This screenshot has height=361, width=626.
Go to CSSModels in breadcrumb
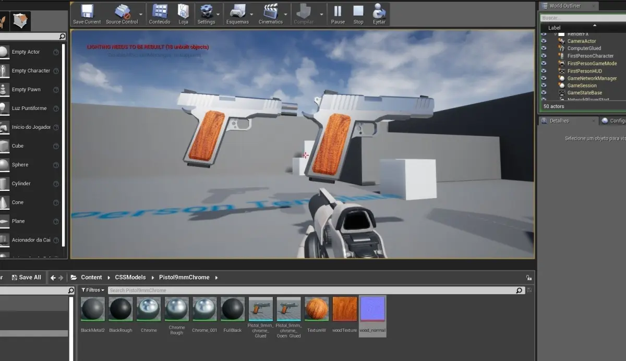pos(130,278)
